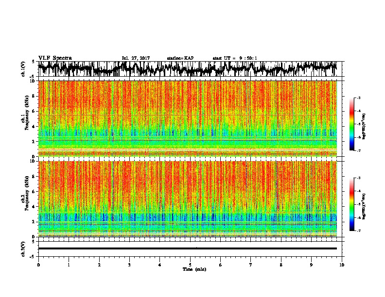Click '-3' on the upper color scale
This screenshot has width=385, height=297.
point(358,98)
